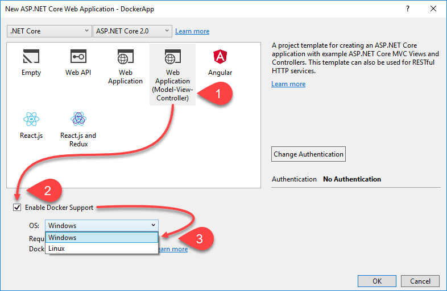Viewport: 447px width, 291px height.
Task: Select the React.js template icon
Action: point(31,119)
